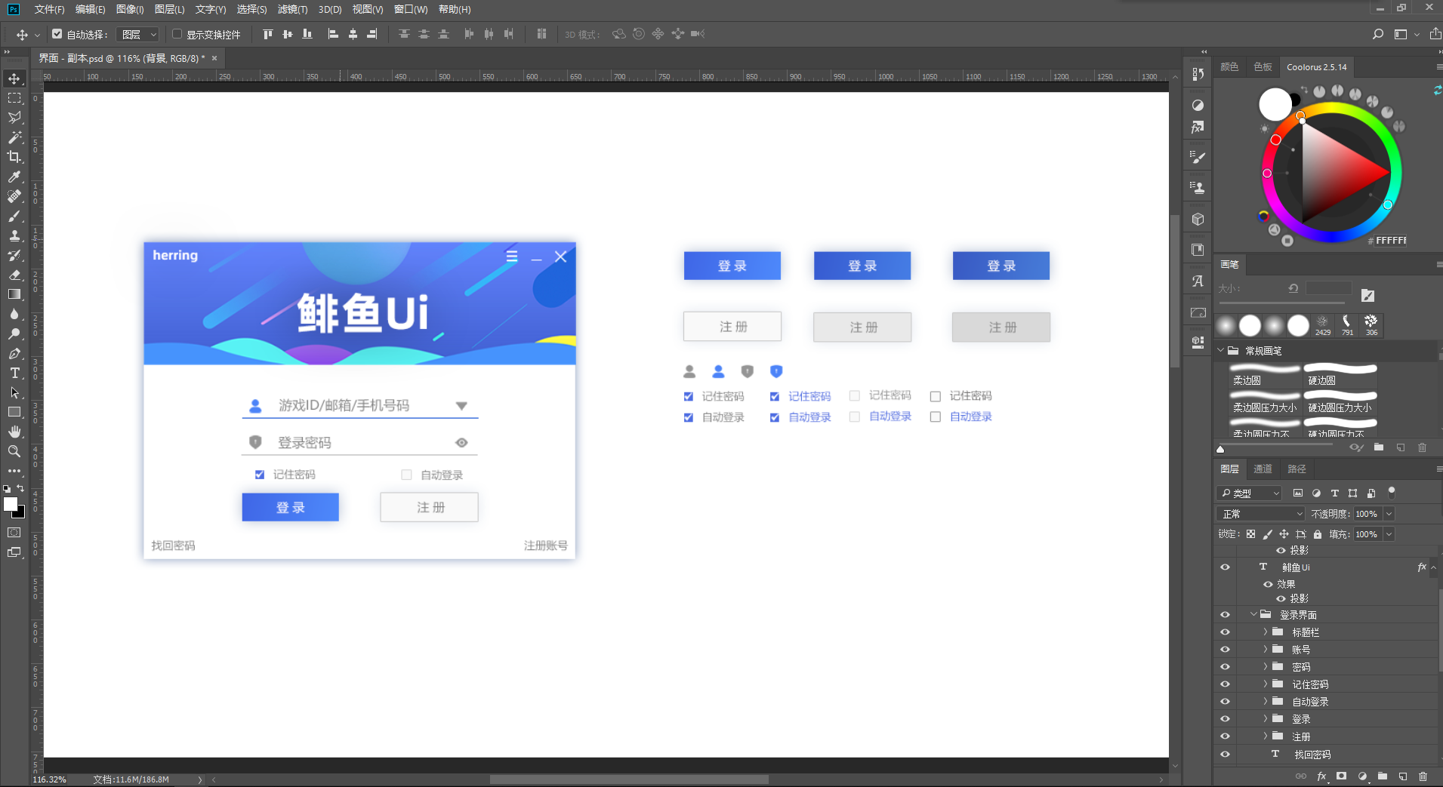
Task: Open the 3D panel cube icon
Action: click(1198, 220)
